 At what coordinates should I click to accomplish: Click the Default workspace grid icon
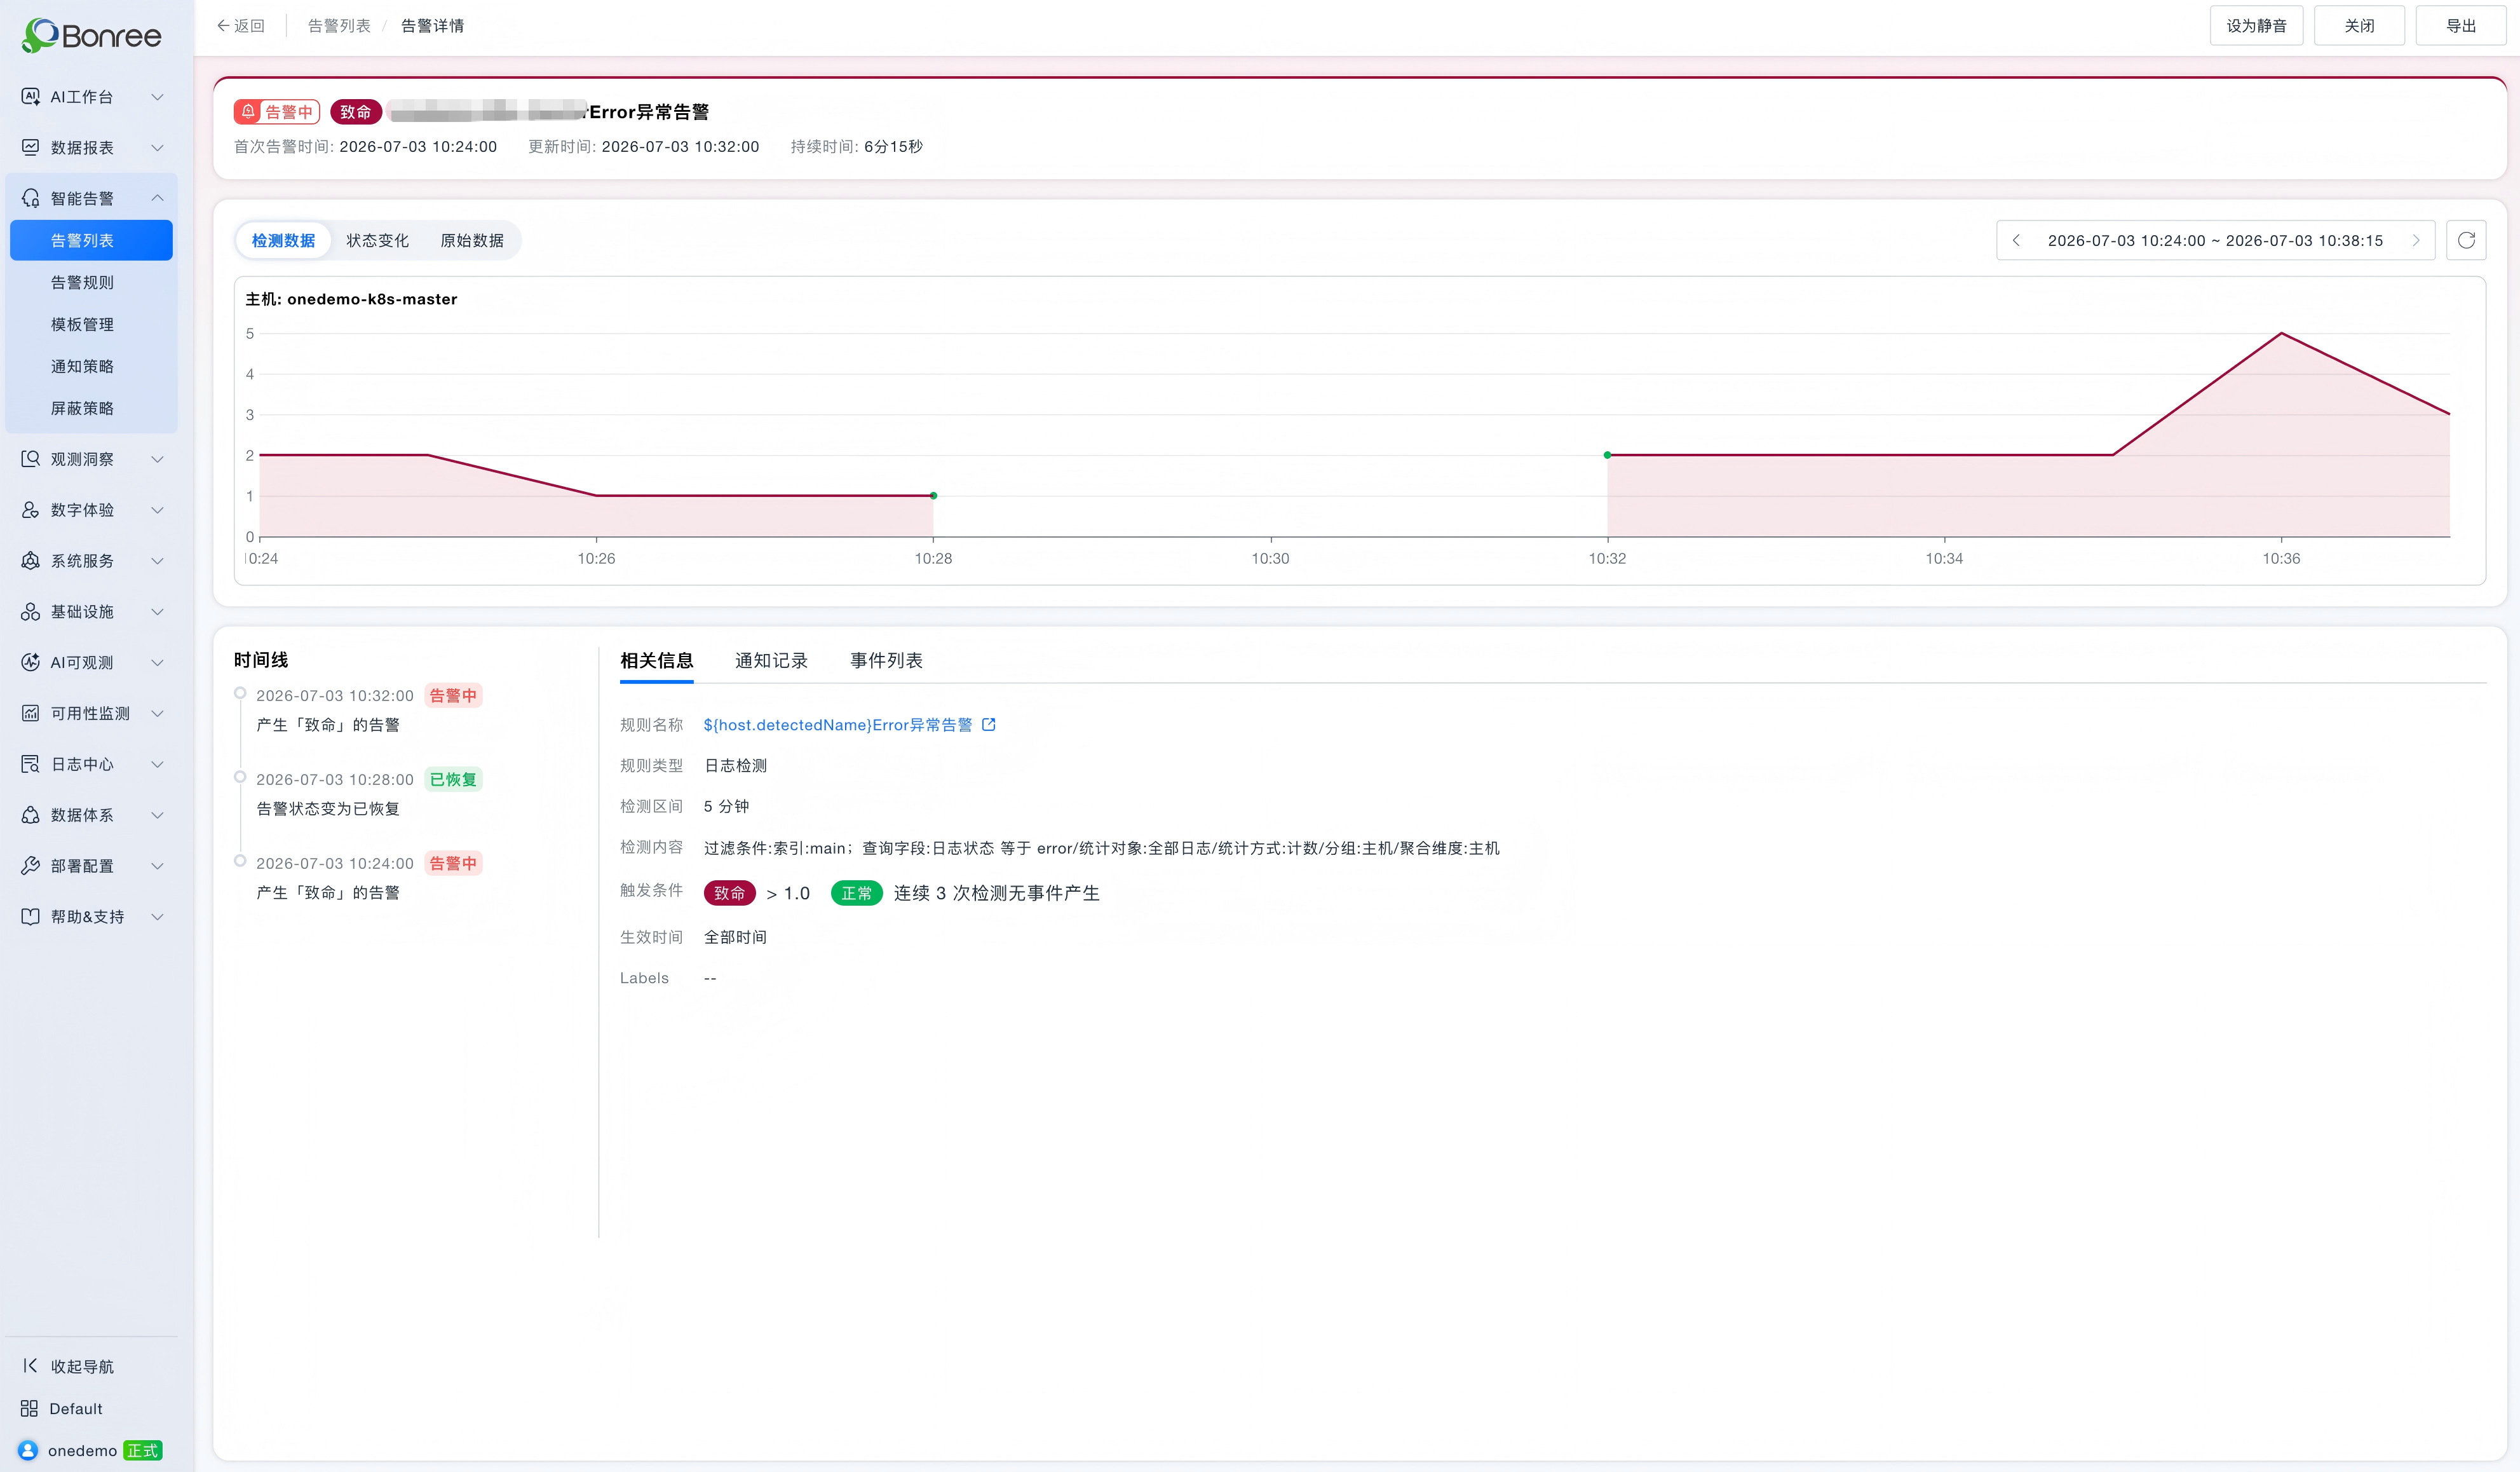click(29, 1408)
